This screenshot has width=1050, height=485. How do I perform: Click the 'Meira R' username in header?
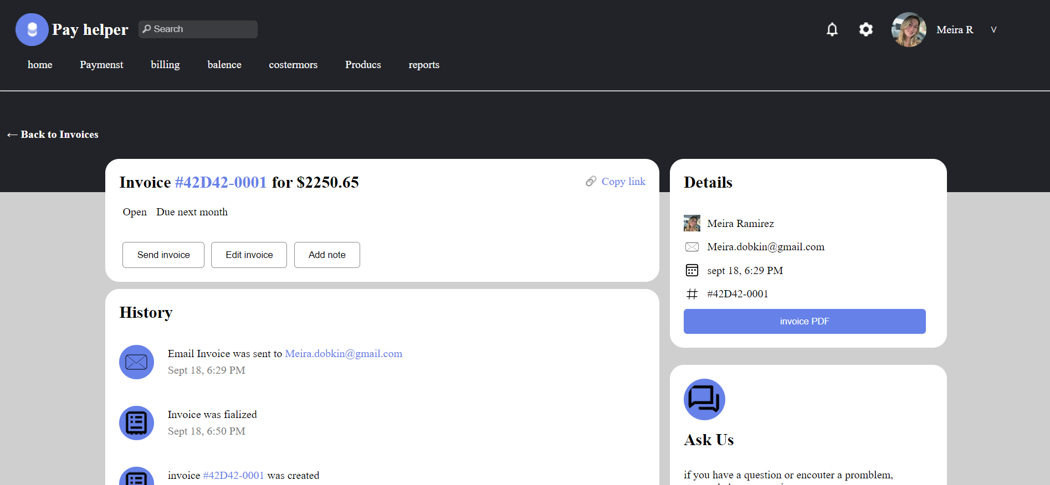pos(955,30)
